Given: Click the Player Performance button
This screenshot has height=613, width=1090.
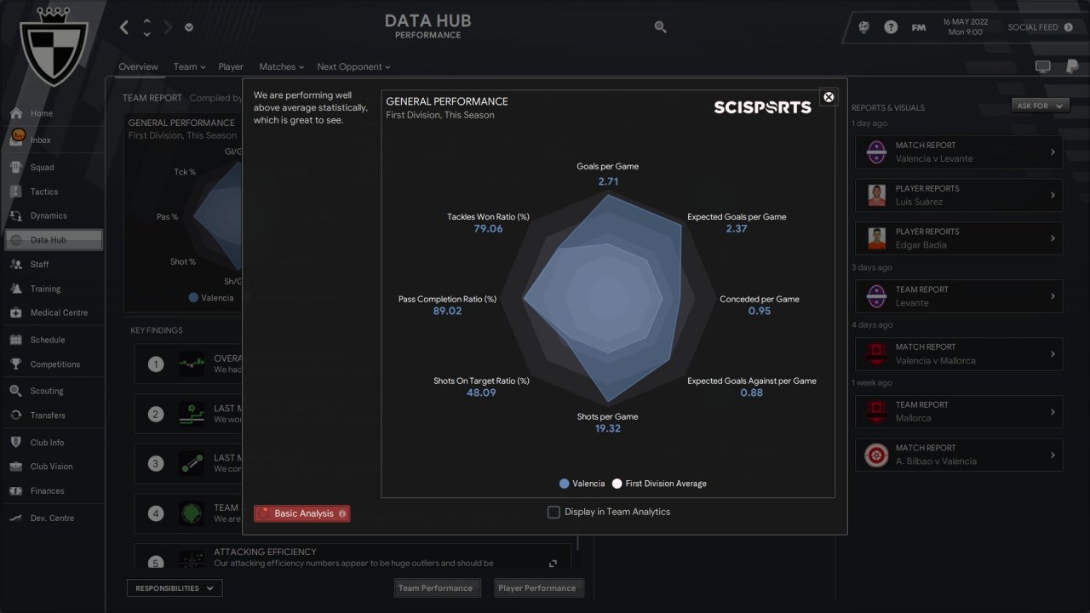Looking at the screenshot, I should coord(536,588).
